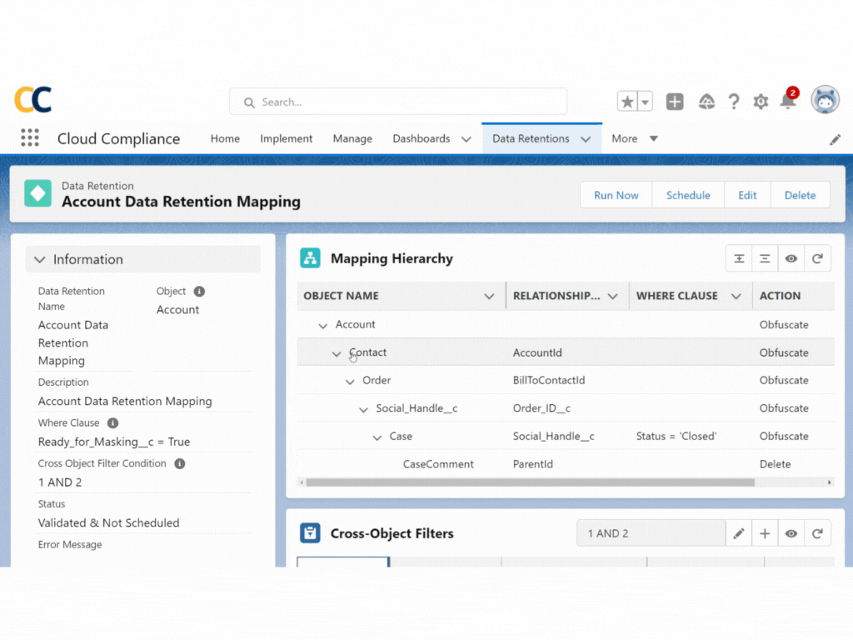Click the collapse-all icon in Mapping Hierarchy
Viewport: 853px width, 640px height.
tap(765, 258)
